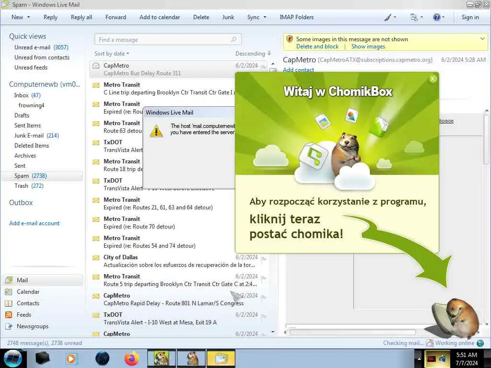Click Add e-mail account link
491x368 pixels.
(34, 223)
